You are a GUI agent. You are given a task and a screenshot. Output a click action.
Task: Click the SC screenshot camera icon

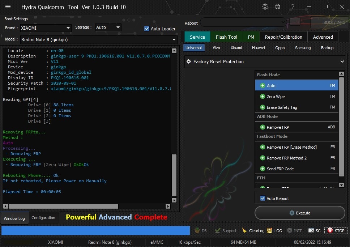click(311, 230)
